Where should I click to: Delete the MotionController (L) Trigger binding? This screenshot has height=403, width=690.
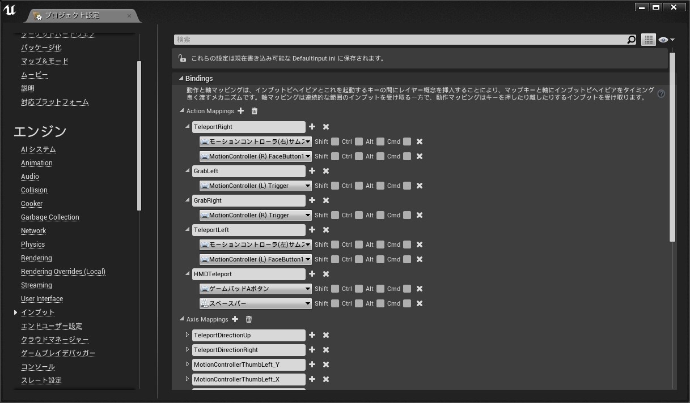(420, 186)
